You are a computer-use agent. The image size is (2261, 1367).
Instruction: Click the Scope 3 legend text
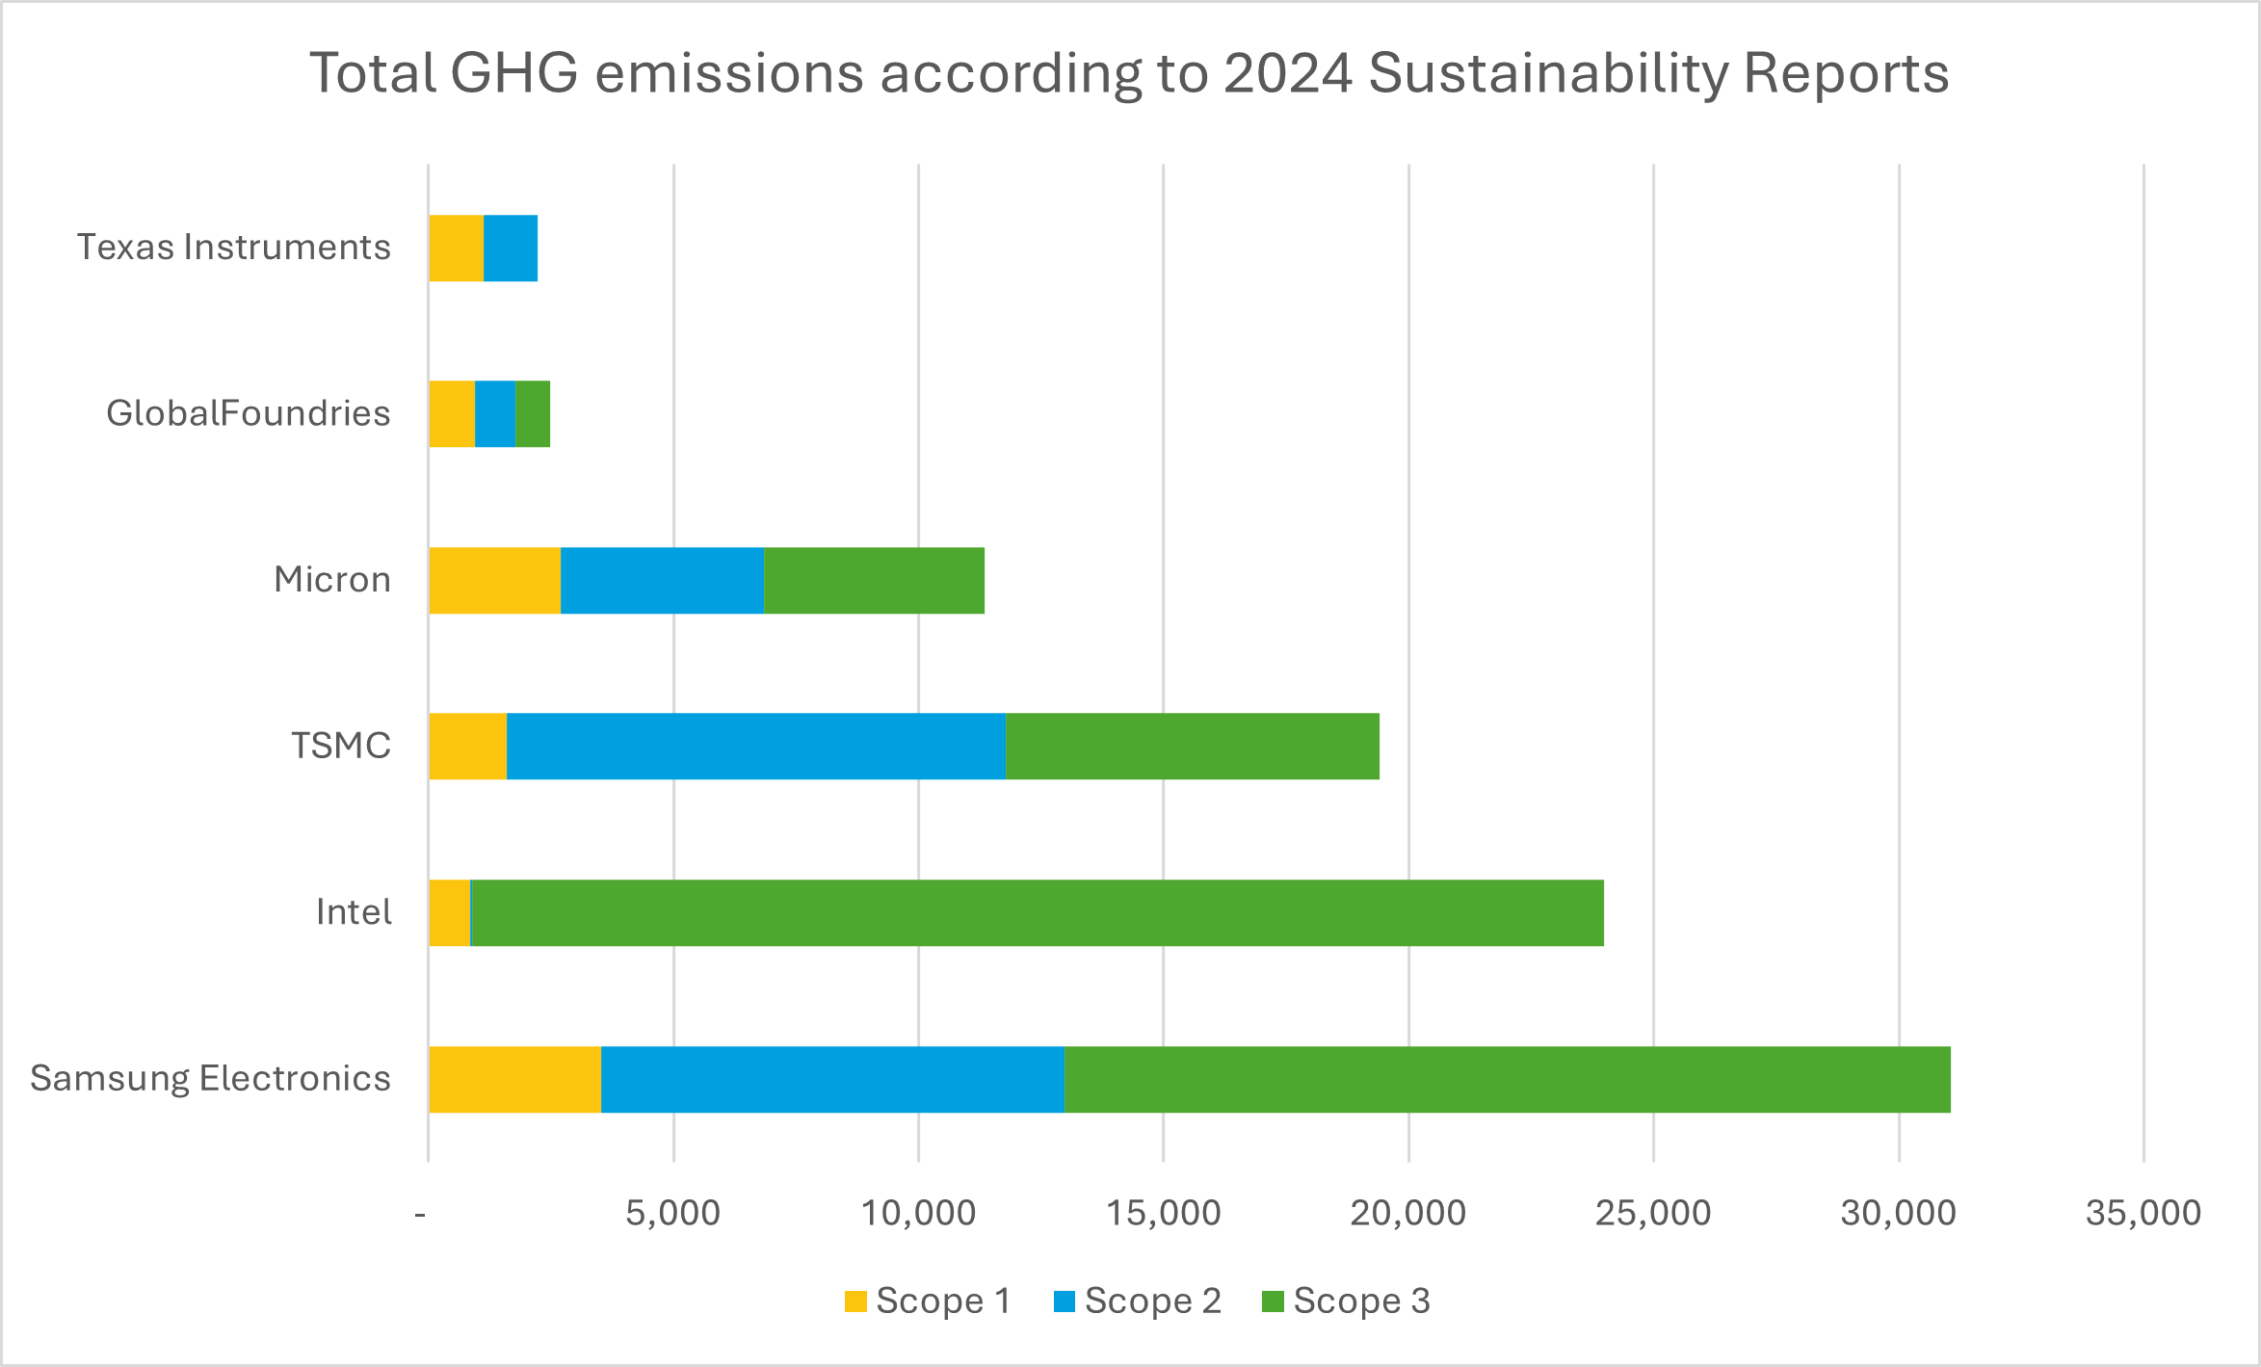[1361, 1301]
